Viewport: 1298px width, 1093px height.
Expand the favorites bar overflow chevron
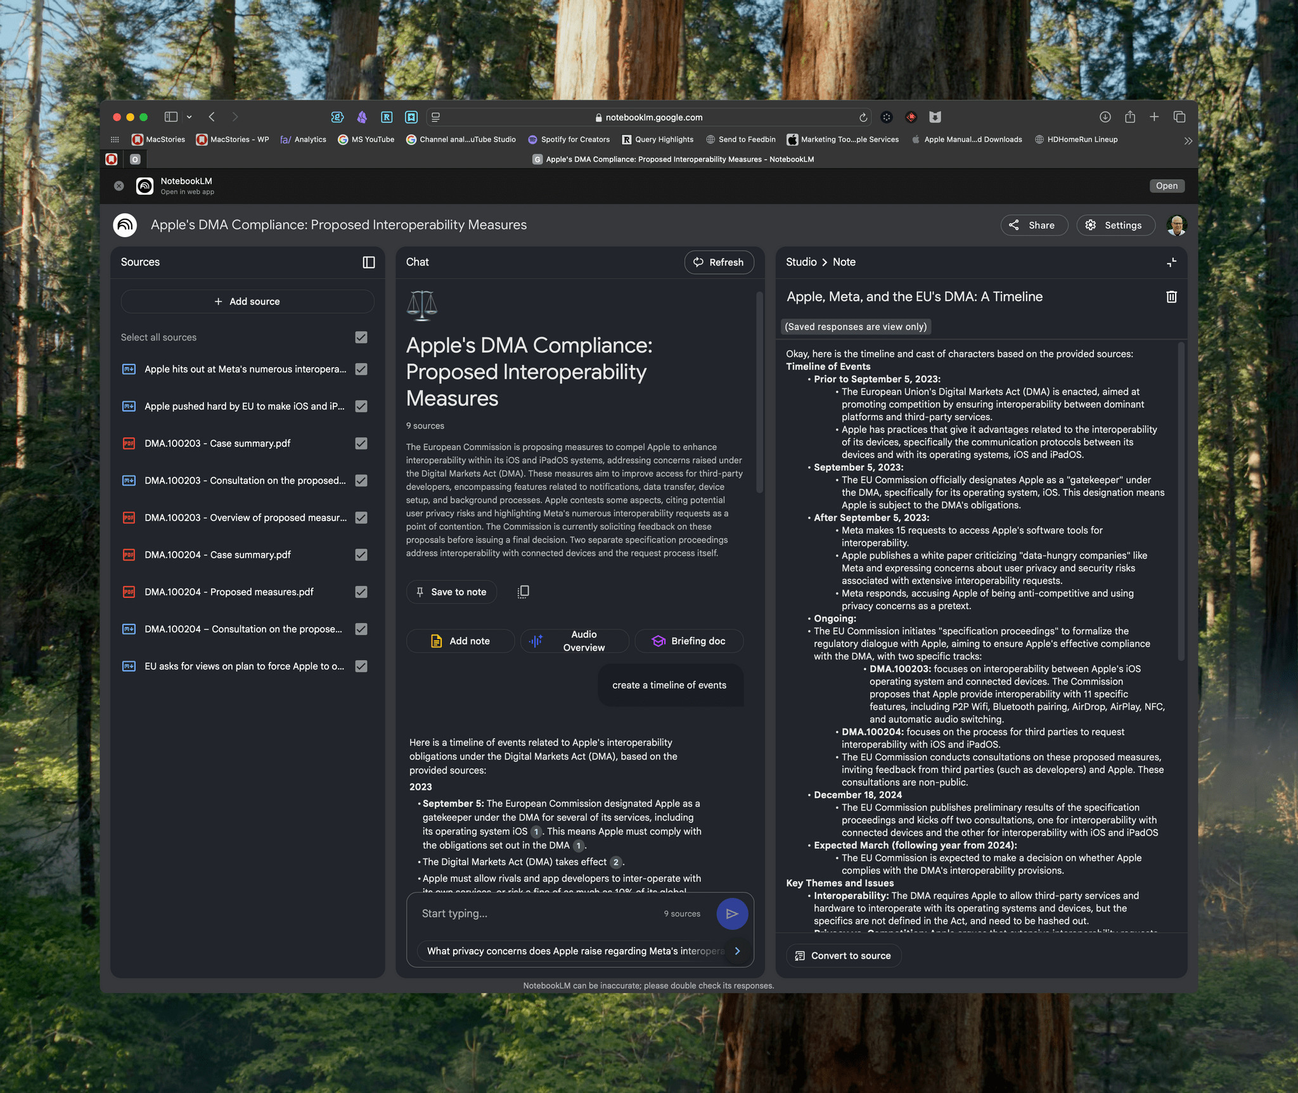click(1188, 140)
